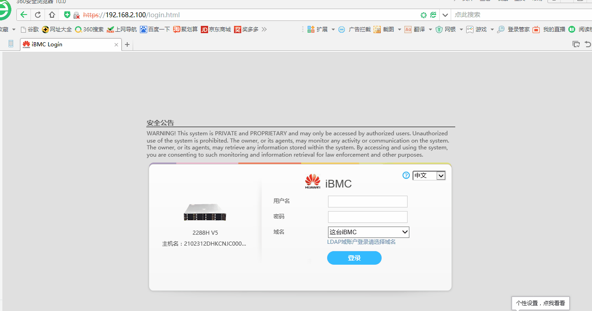The image size is (592, 311).
Task: Select the iBMC Login tab
Action: coord(70,44)
